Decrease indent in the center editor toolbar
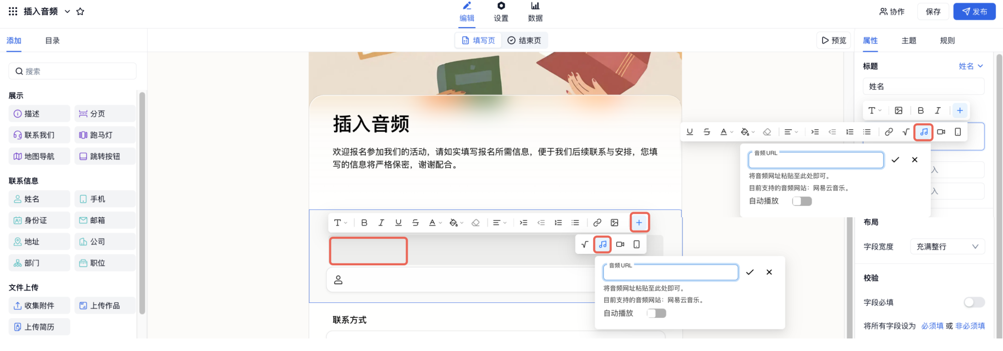The width and height of the screenshot is (1003, 351). tap(541, 223)
